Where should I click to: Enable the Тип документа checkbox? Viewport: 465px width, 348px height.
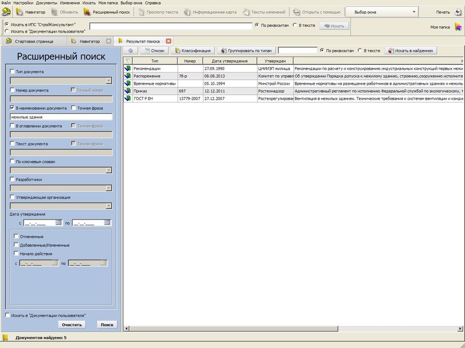[12, 71]
